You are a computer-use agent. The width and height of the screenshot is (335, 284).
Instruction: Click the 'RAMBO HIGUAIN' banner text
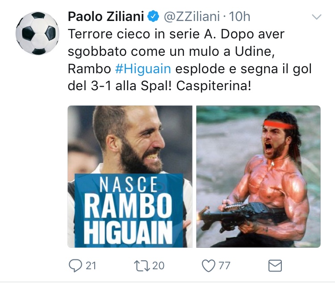coord(128,220)
